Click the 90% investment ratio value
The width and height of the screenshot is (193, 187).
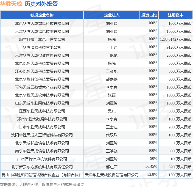pyautogui.click(x=154, y=158)
